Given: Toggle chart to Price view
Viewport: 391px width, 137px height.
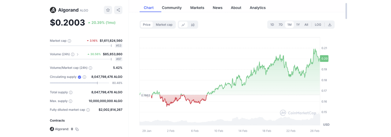Looking at the screenshot, I should click(x=147, y=25).
